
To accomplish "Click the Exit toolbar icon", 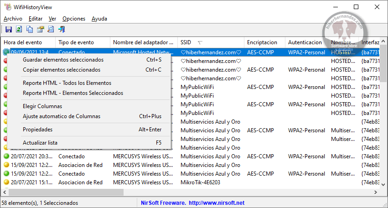I will click(62, 30).
